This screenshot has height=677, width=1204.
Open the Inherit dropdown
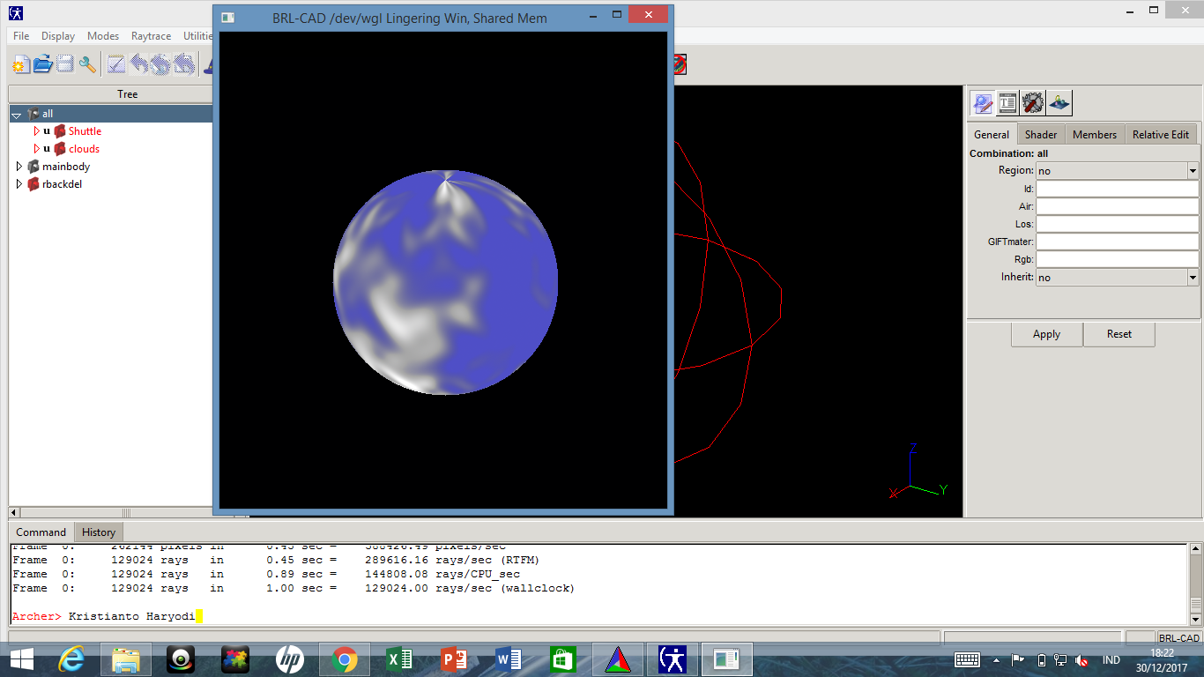tap(1193, 278)
